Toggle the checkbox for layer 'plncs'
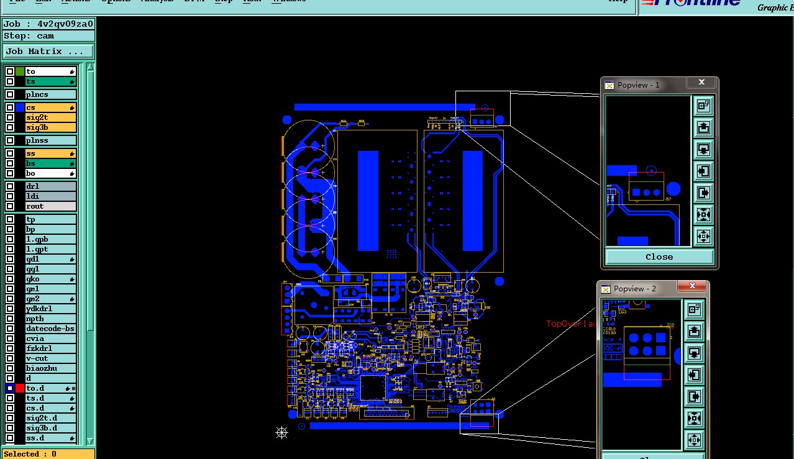The width and height of the screenshot is (794, 459). (x=10, y=94)
